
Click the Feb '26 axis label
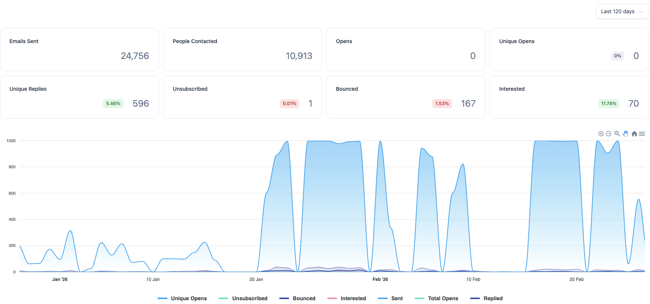pyautogui.click(x=380, y=279)
